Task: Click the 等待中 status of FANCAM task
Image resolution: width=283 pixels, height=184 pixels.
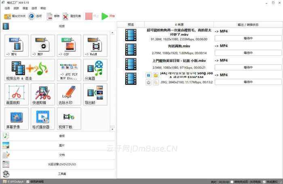Action: coord(248,82)
